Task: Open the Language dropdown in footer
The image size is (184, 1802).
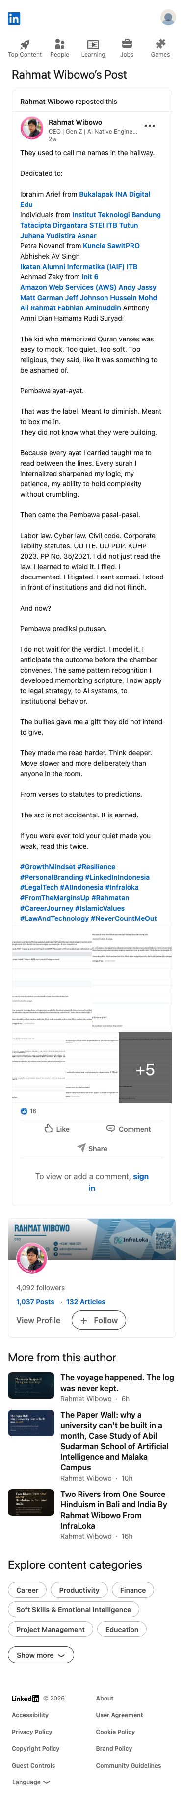Action: pos(30,1782)
